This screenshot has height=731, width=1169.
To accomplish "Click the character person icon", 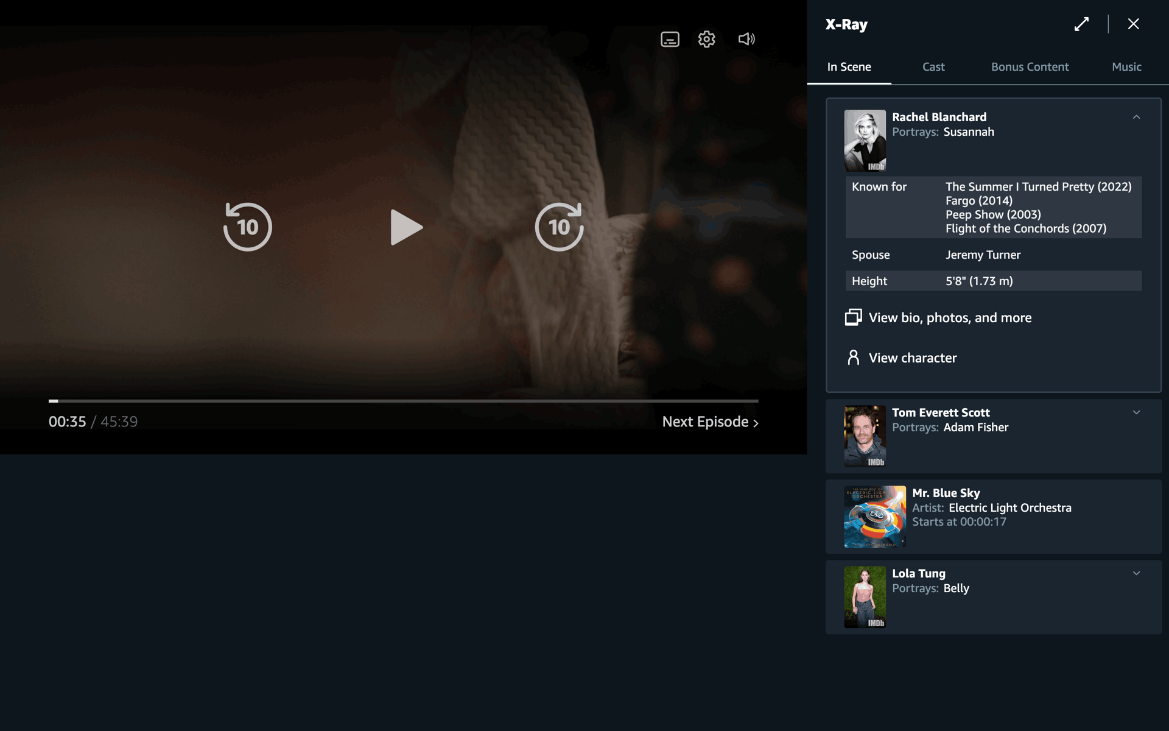I will (853, 358).
